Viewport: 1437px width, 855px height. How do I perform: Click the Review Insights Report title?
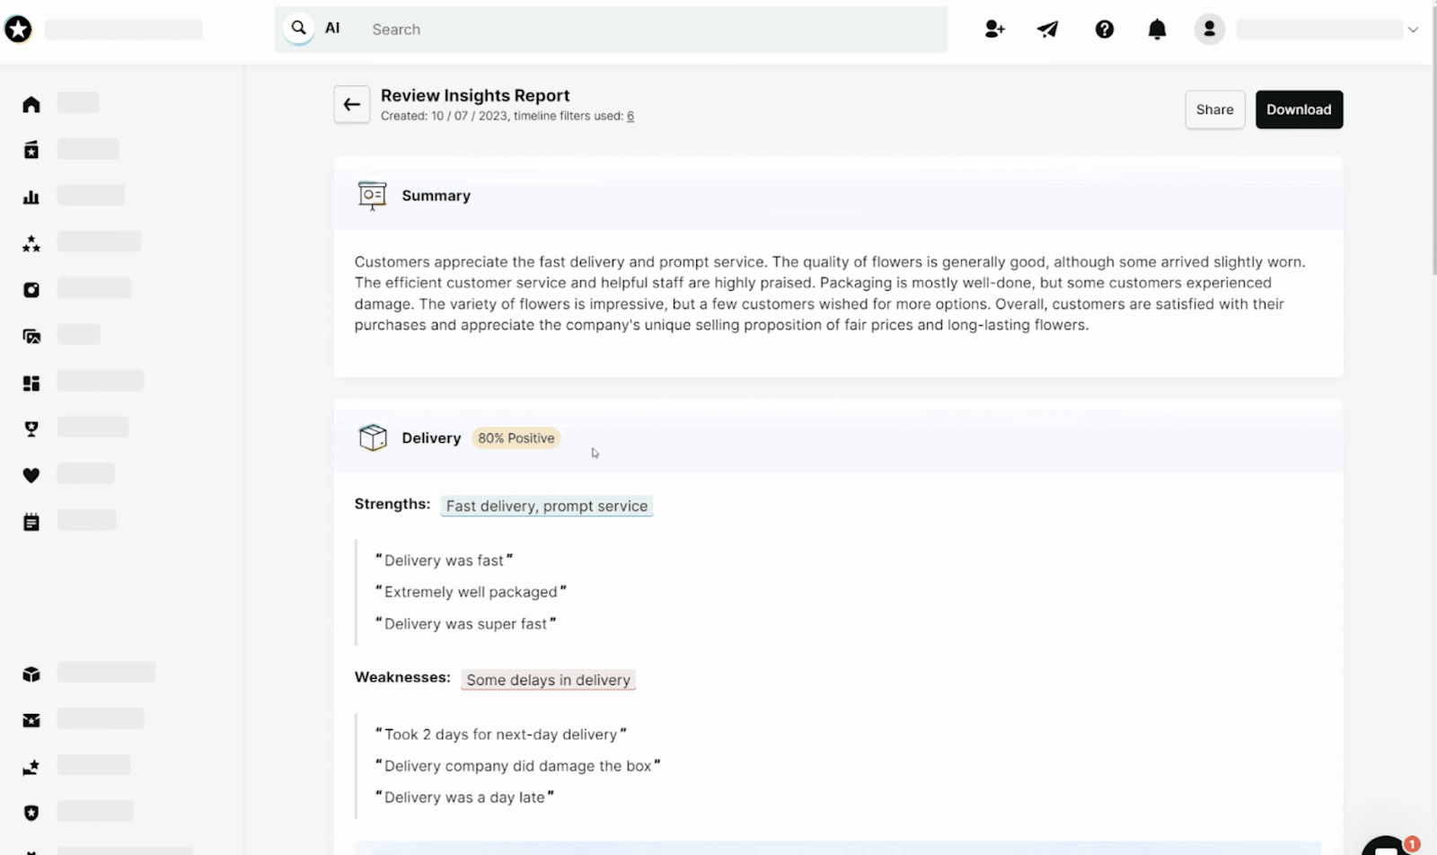(x=475, y=95)
